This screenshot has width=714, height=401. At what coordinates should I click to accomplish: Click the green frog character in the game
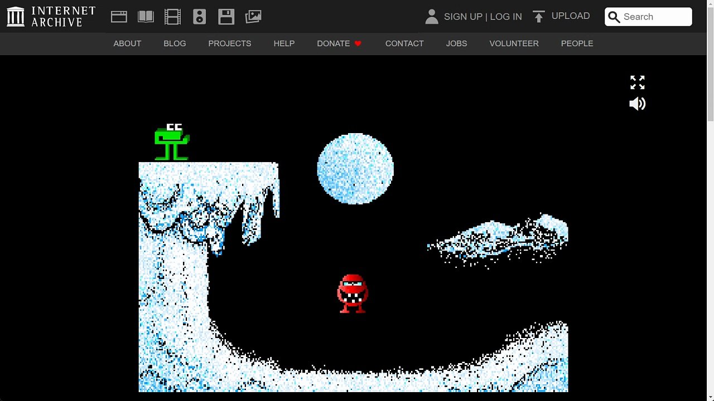172,142
